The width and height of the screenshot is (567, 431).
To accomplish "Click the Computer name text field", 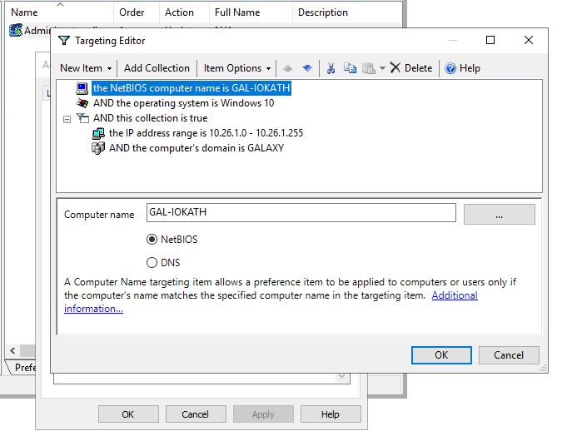I will tap(301, 213).
